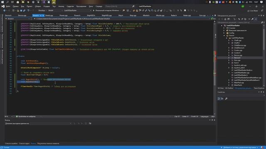
Task: Expand the Config folder node
Action: [x=224, y=33]
